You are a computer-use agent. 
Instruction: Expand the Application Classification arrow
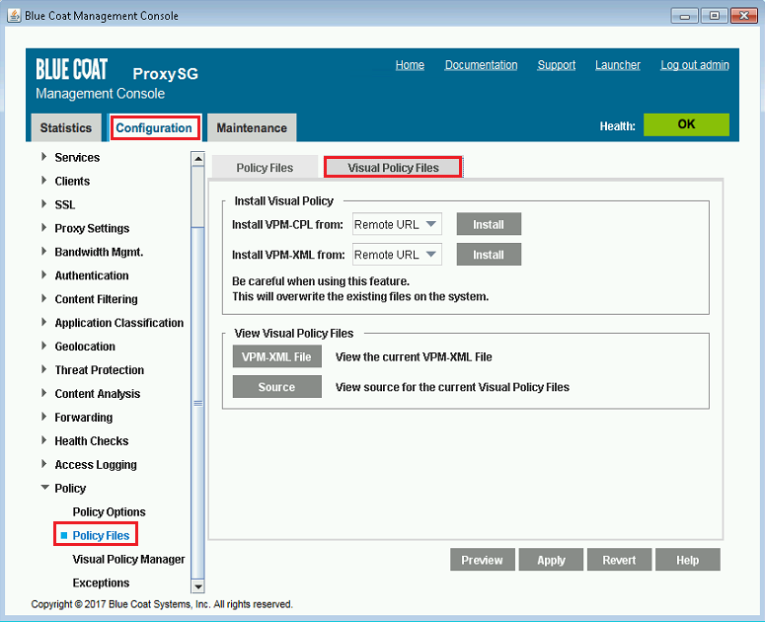click(x=43, y=322)
